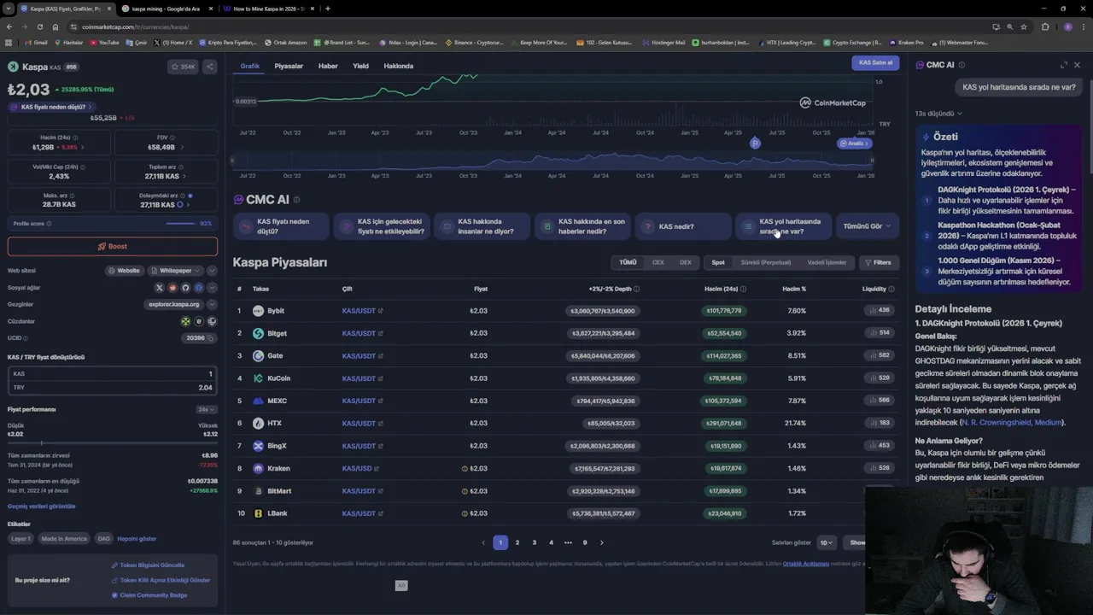Open the Reddit social link
1093x615 pixels.
click(x=172, y=288)
